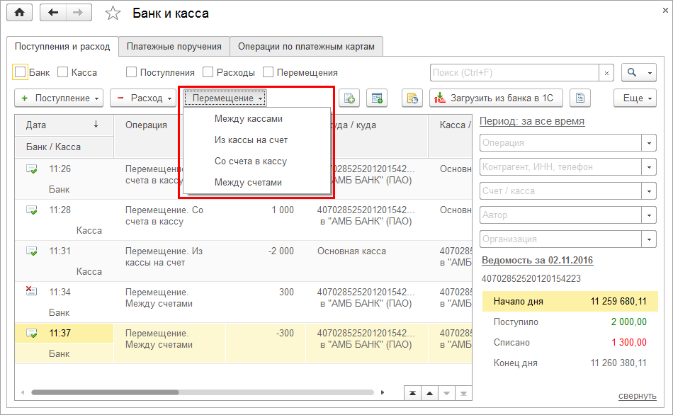This screenshot has height=415, width=673.
Task: Click the Поступило 2 000,00 value
Action: pyautogui.click(x=629, y=322)
